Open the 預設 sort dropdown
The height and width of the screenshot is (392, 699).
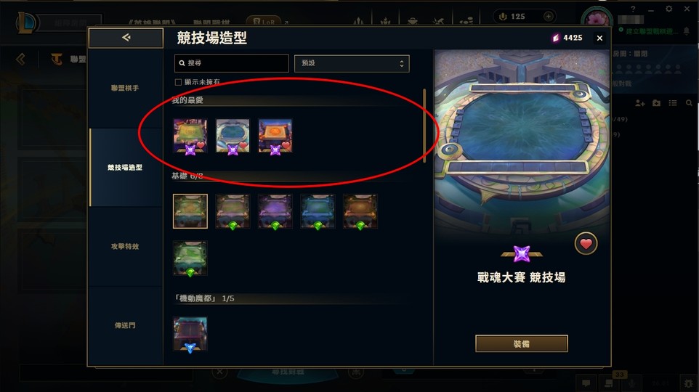(352, 63)
